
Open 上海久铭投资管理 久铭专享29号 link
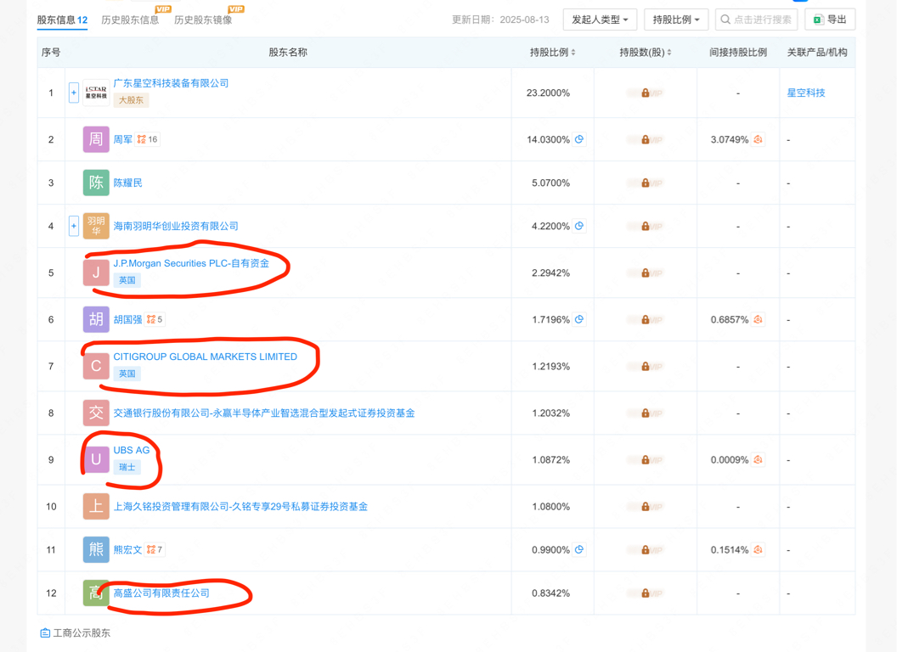pos(240,506)
